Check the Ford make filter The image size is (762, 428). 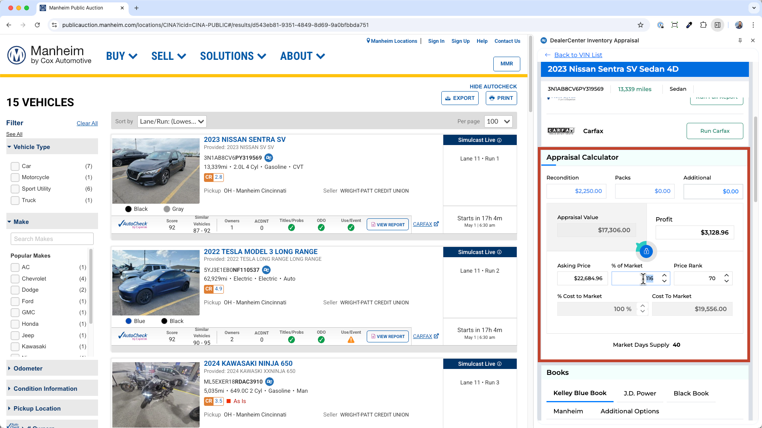15,302
